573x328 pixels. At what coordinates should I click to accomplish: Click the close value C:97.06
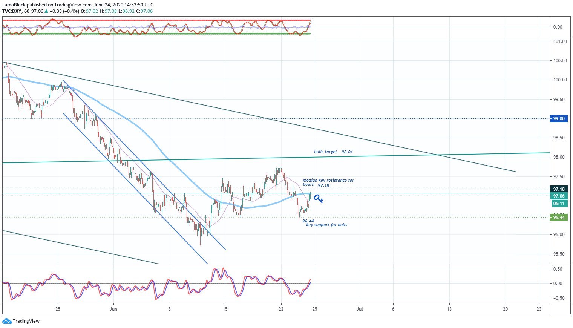[x=144, y=11]
